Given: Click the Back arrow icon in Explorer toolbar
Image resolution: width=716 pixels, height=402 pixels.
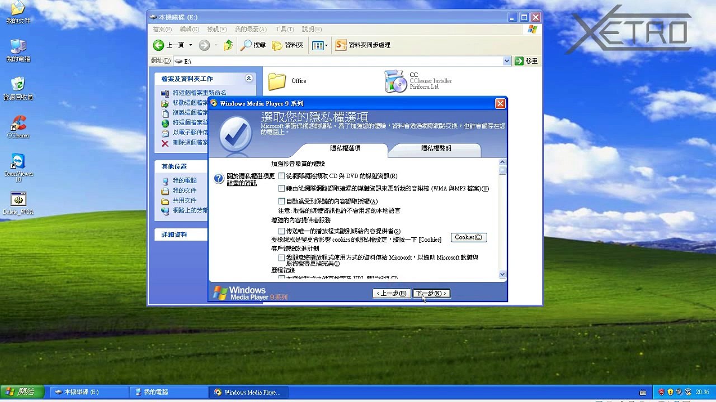Looking at the screenshot, I should point(159,45).
